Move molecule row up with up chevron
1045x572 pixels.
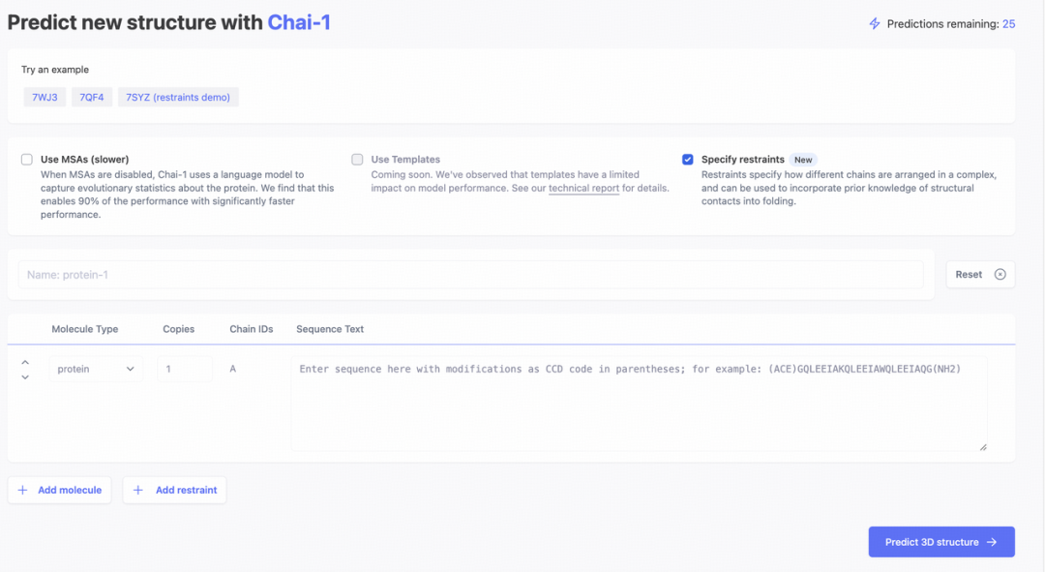(25, 363)
